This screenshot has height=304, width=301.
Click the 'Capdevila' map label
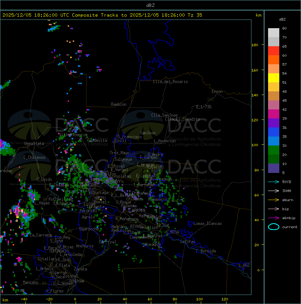click(97, 140)
